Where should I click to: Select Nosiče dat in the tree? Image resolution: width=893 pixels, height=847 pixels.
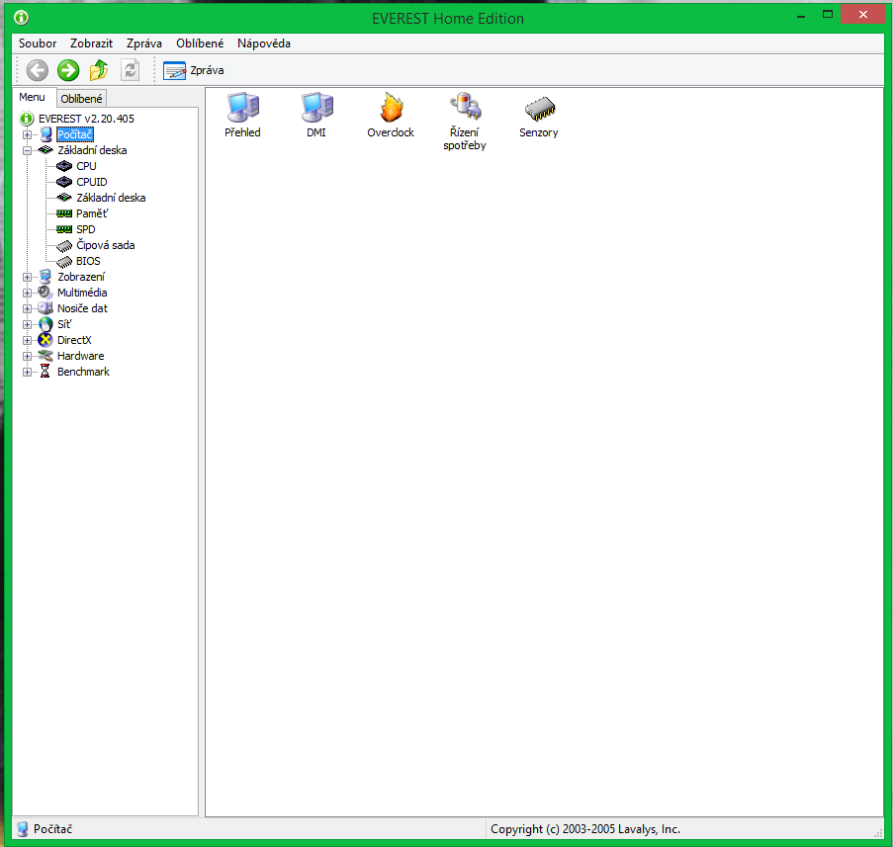coord(82,308)
